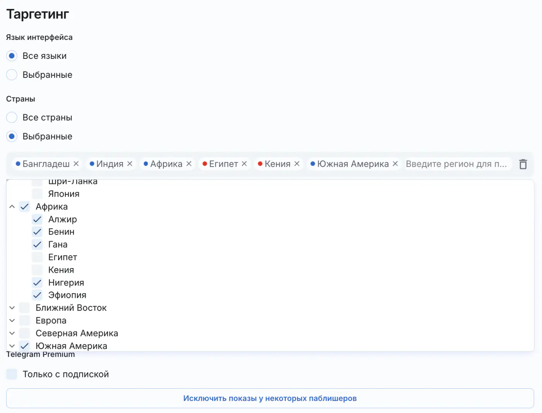Uncheck the Южная Америка checkbox
The width and height of the screenshot is (542, 413).
click(24, 346)
